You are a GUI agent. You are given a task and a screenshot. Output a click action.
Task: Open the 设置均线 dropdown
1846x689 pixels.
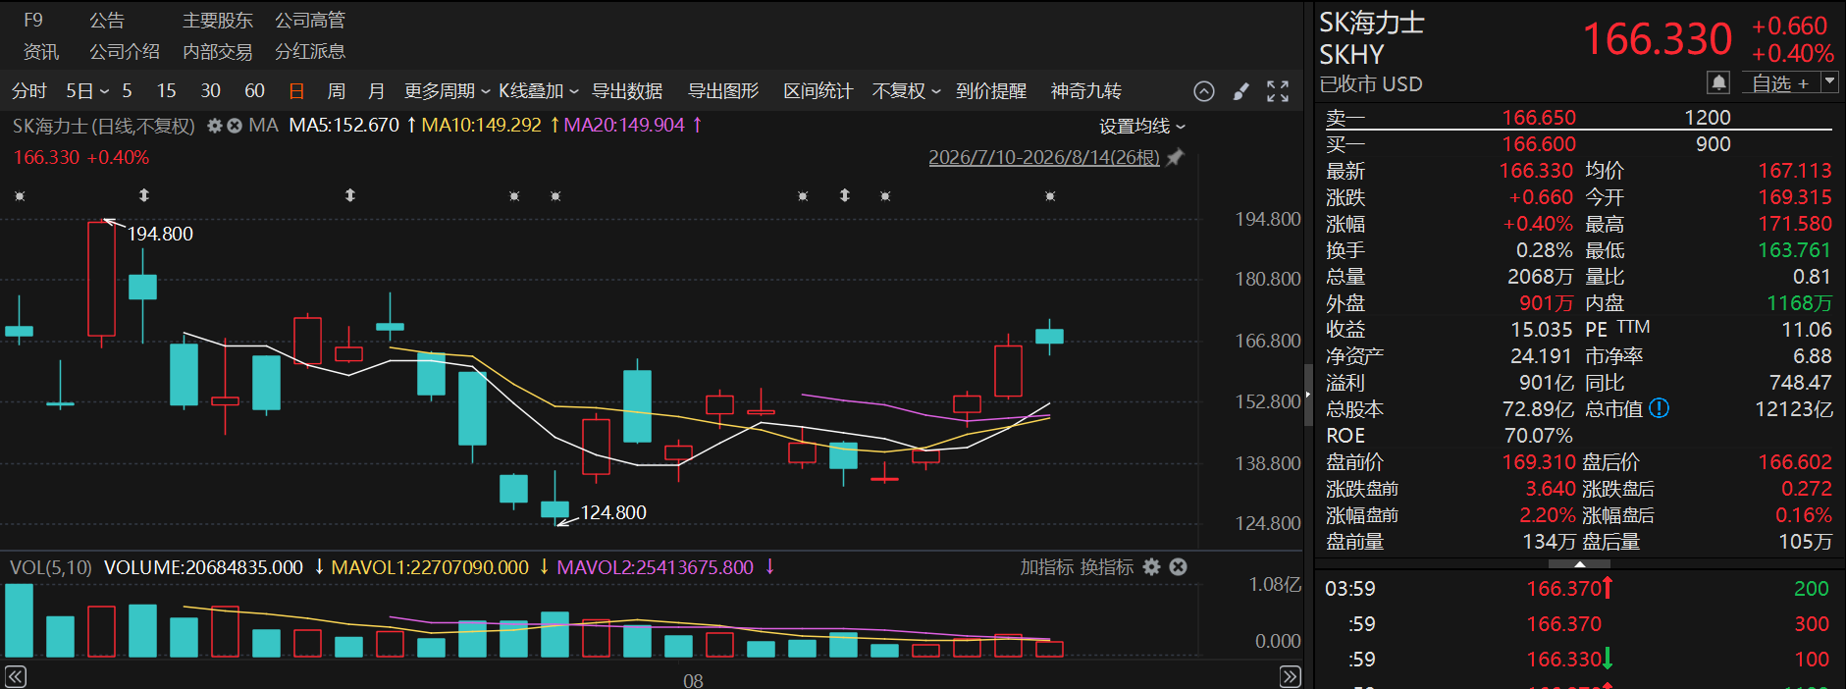coord(1142,127)
